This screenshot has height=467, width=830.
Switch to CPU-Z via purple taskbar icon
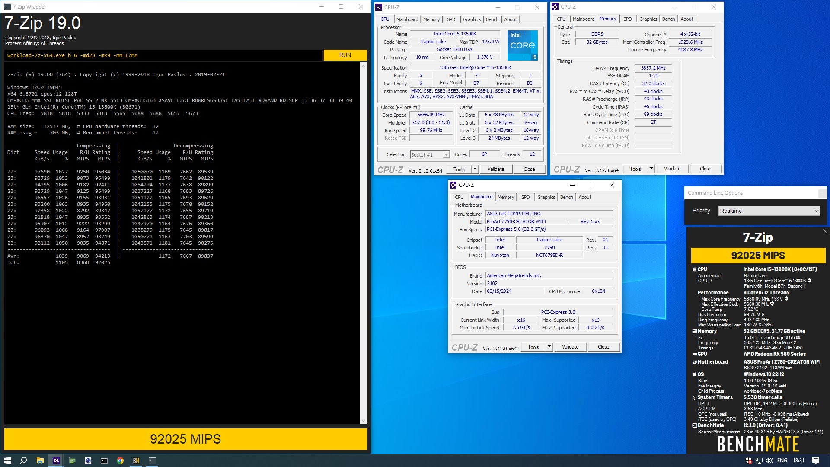[x=56, y=461]
